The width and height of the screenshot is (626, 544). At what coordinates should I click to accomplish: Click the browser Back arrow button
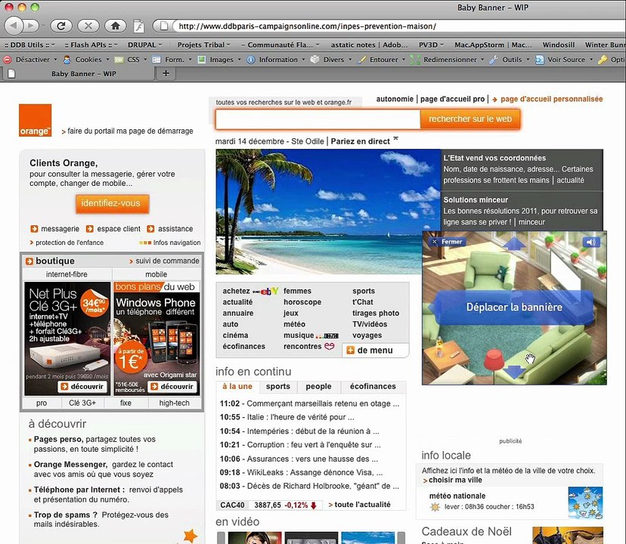tap(14, 26)
